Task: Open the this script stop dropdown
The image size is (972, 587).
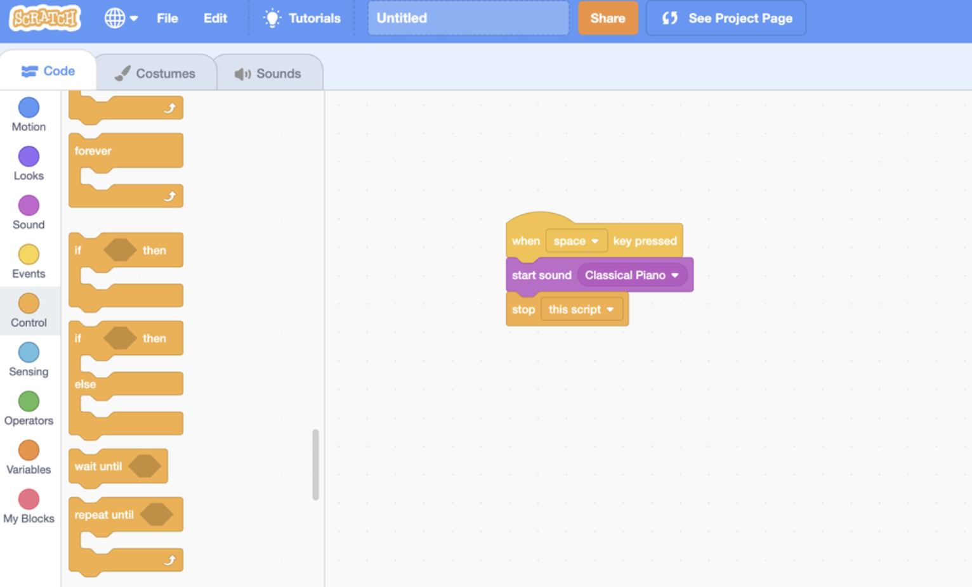Action: [582, 309]
